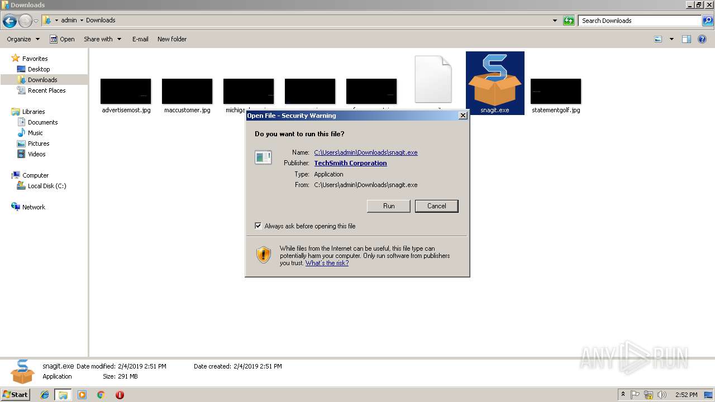
Task: Toggle the preview pane
Action: tap(687, 39)
